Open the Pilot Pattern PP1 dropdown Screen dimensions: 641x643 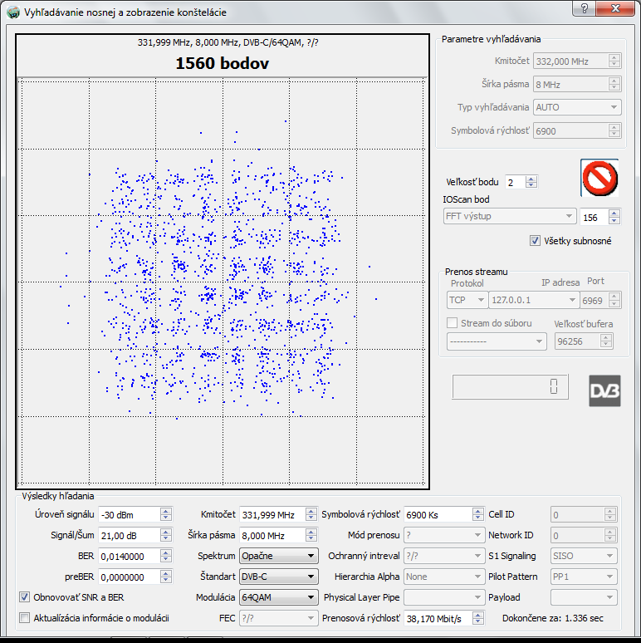tap(584, 577)
